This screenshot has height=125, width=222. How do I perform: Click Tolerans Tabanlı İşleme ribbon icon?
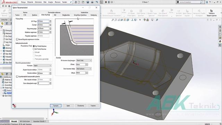pos(212,13)
